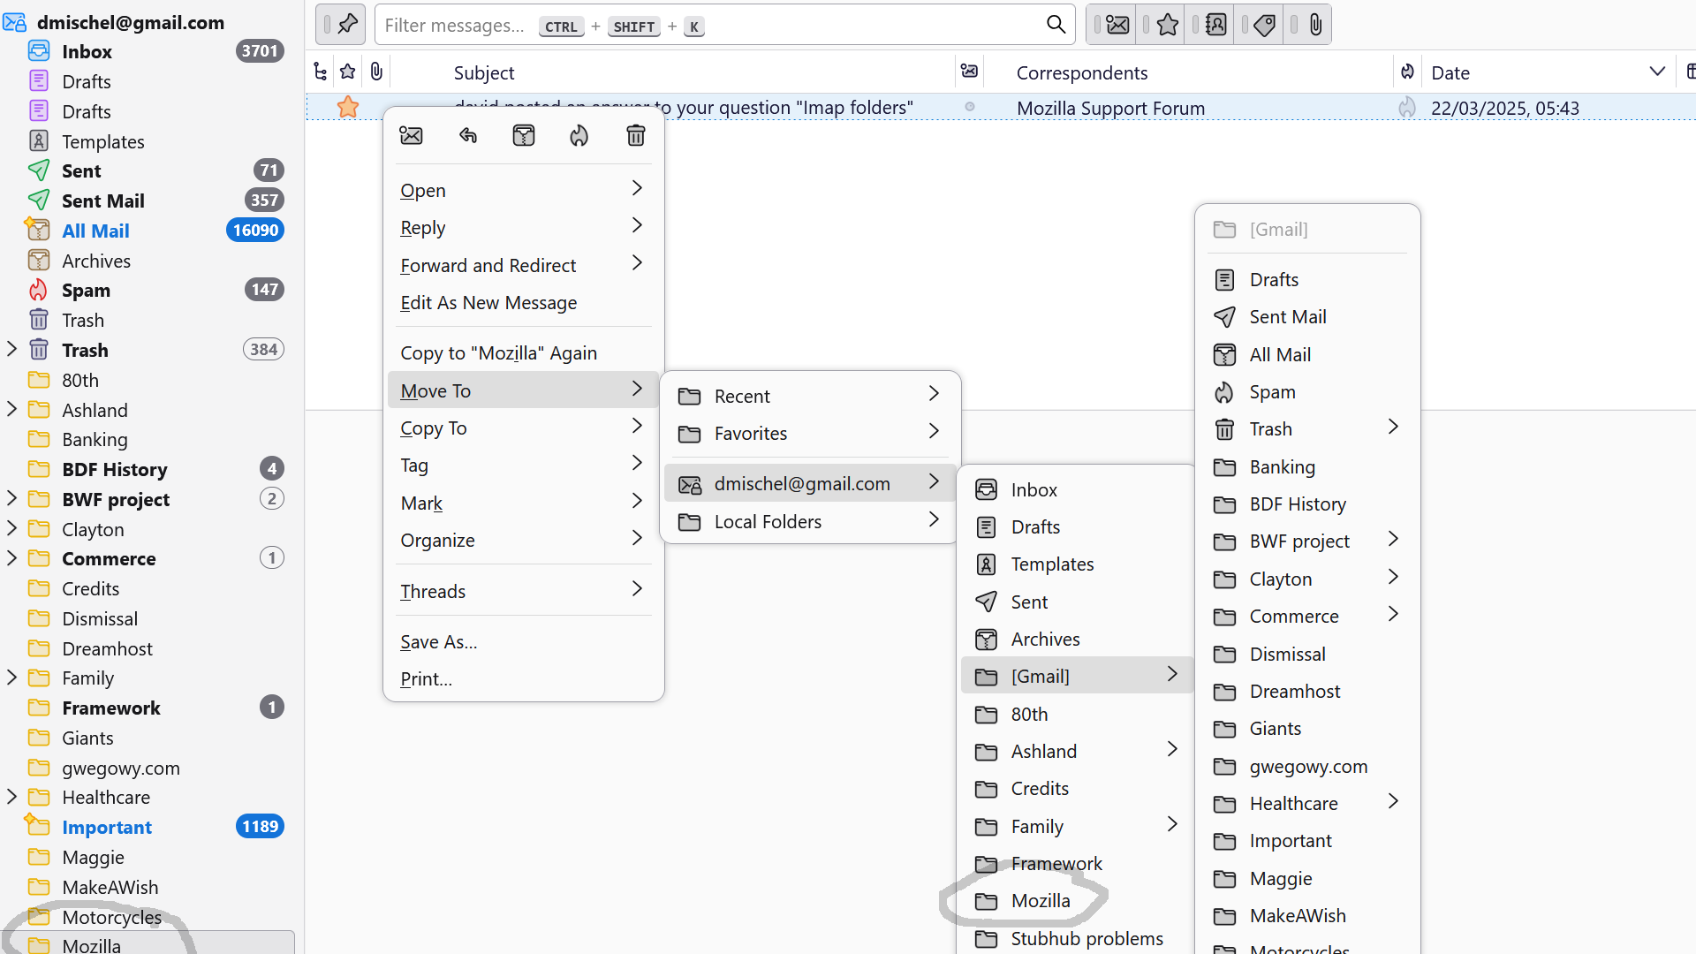Sort by the Correspondents column header
Screen dimensions: 1696x954
click(x=1082, y=72)
